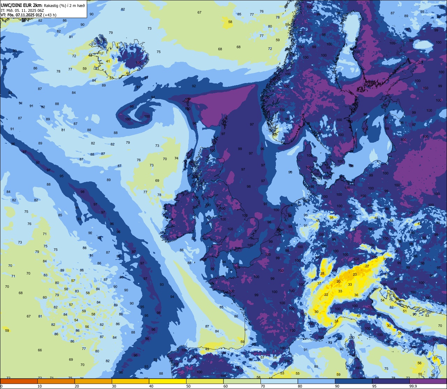Click the value '22' in the yellow Alpine zone
The width and height of the screenshot is (447, 389).
click(x=326, y=295)
